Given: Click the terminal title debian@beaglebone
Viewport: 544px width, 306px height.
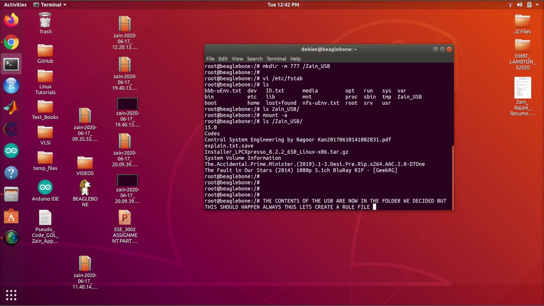Looking at the screenshot, I should 329,49.
